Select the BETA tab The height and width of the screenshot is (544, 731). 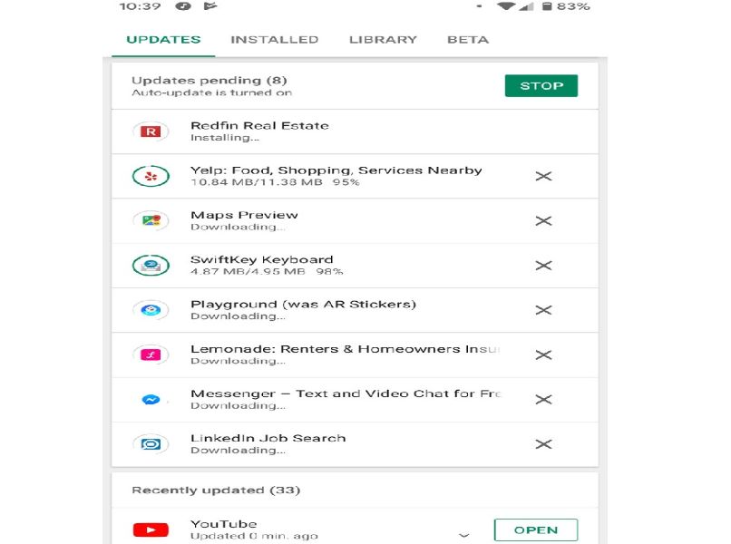tap(468, 39)
